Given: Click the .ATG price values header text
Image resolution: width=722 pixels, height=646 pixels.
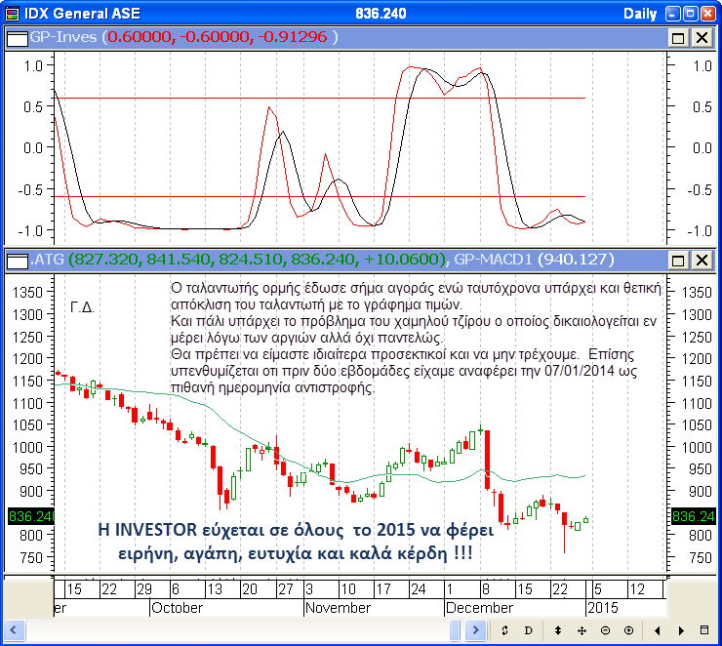Looking at the screenshot, I should coord(239,260).
